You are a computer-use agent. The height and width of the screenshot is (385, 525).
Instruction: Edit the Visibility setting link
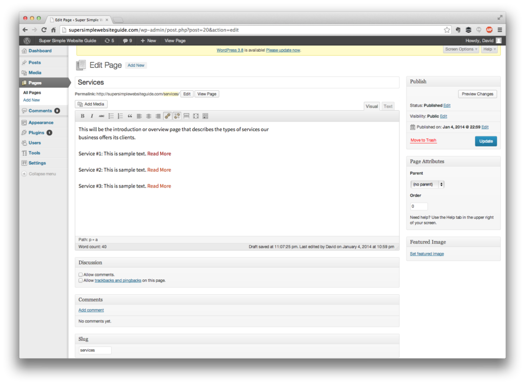point(443,116)
